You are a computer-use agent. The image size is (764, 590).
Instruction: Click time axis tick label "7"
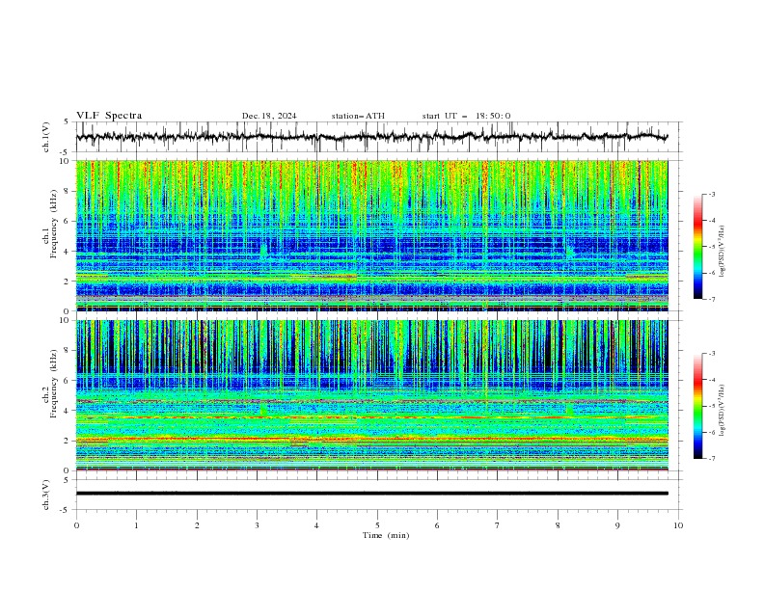[x=498, y=525]
